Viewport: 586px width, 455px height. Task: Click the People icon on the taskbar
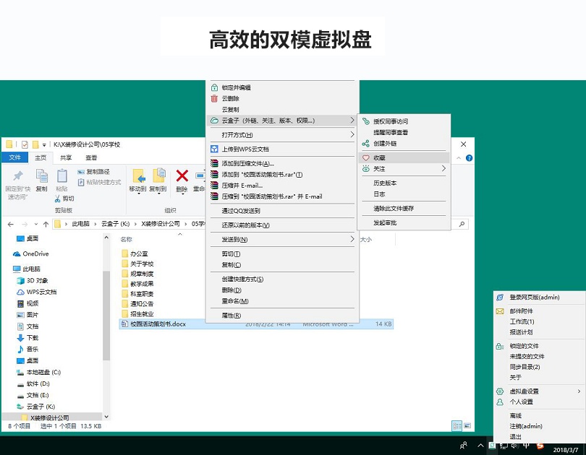click(464, 446)
